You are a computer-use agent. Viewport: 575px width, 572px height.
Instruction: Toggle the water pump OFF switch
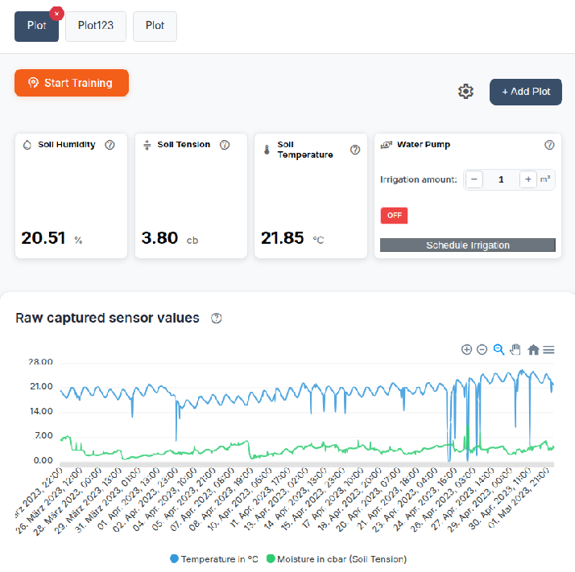point(395,216)
